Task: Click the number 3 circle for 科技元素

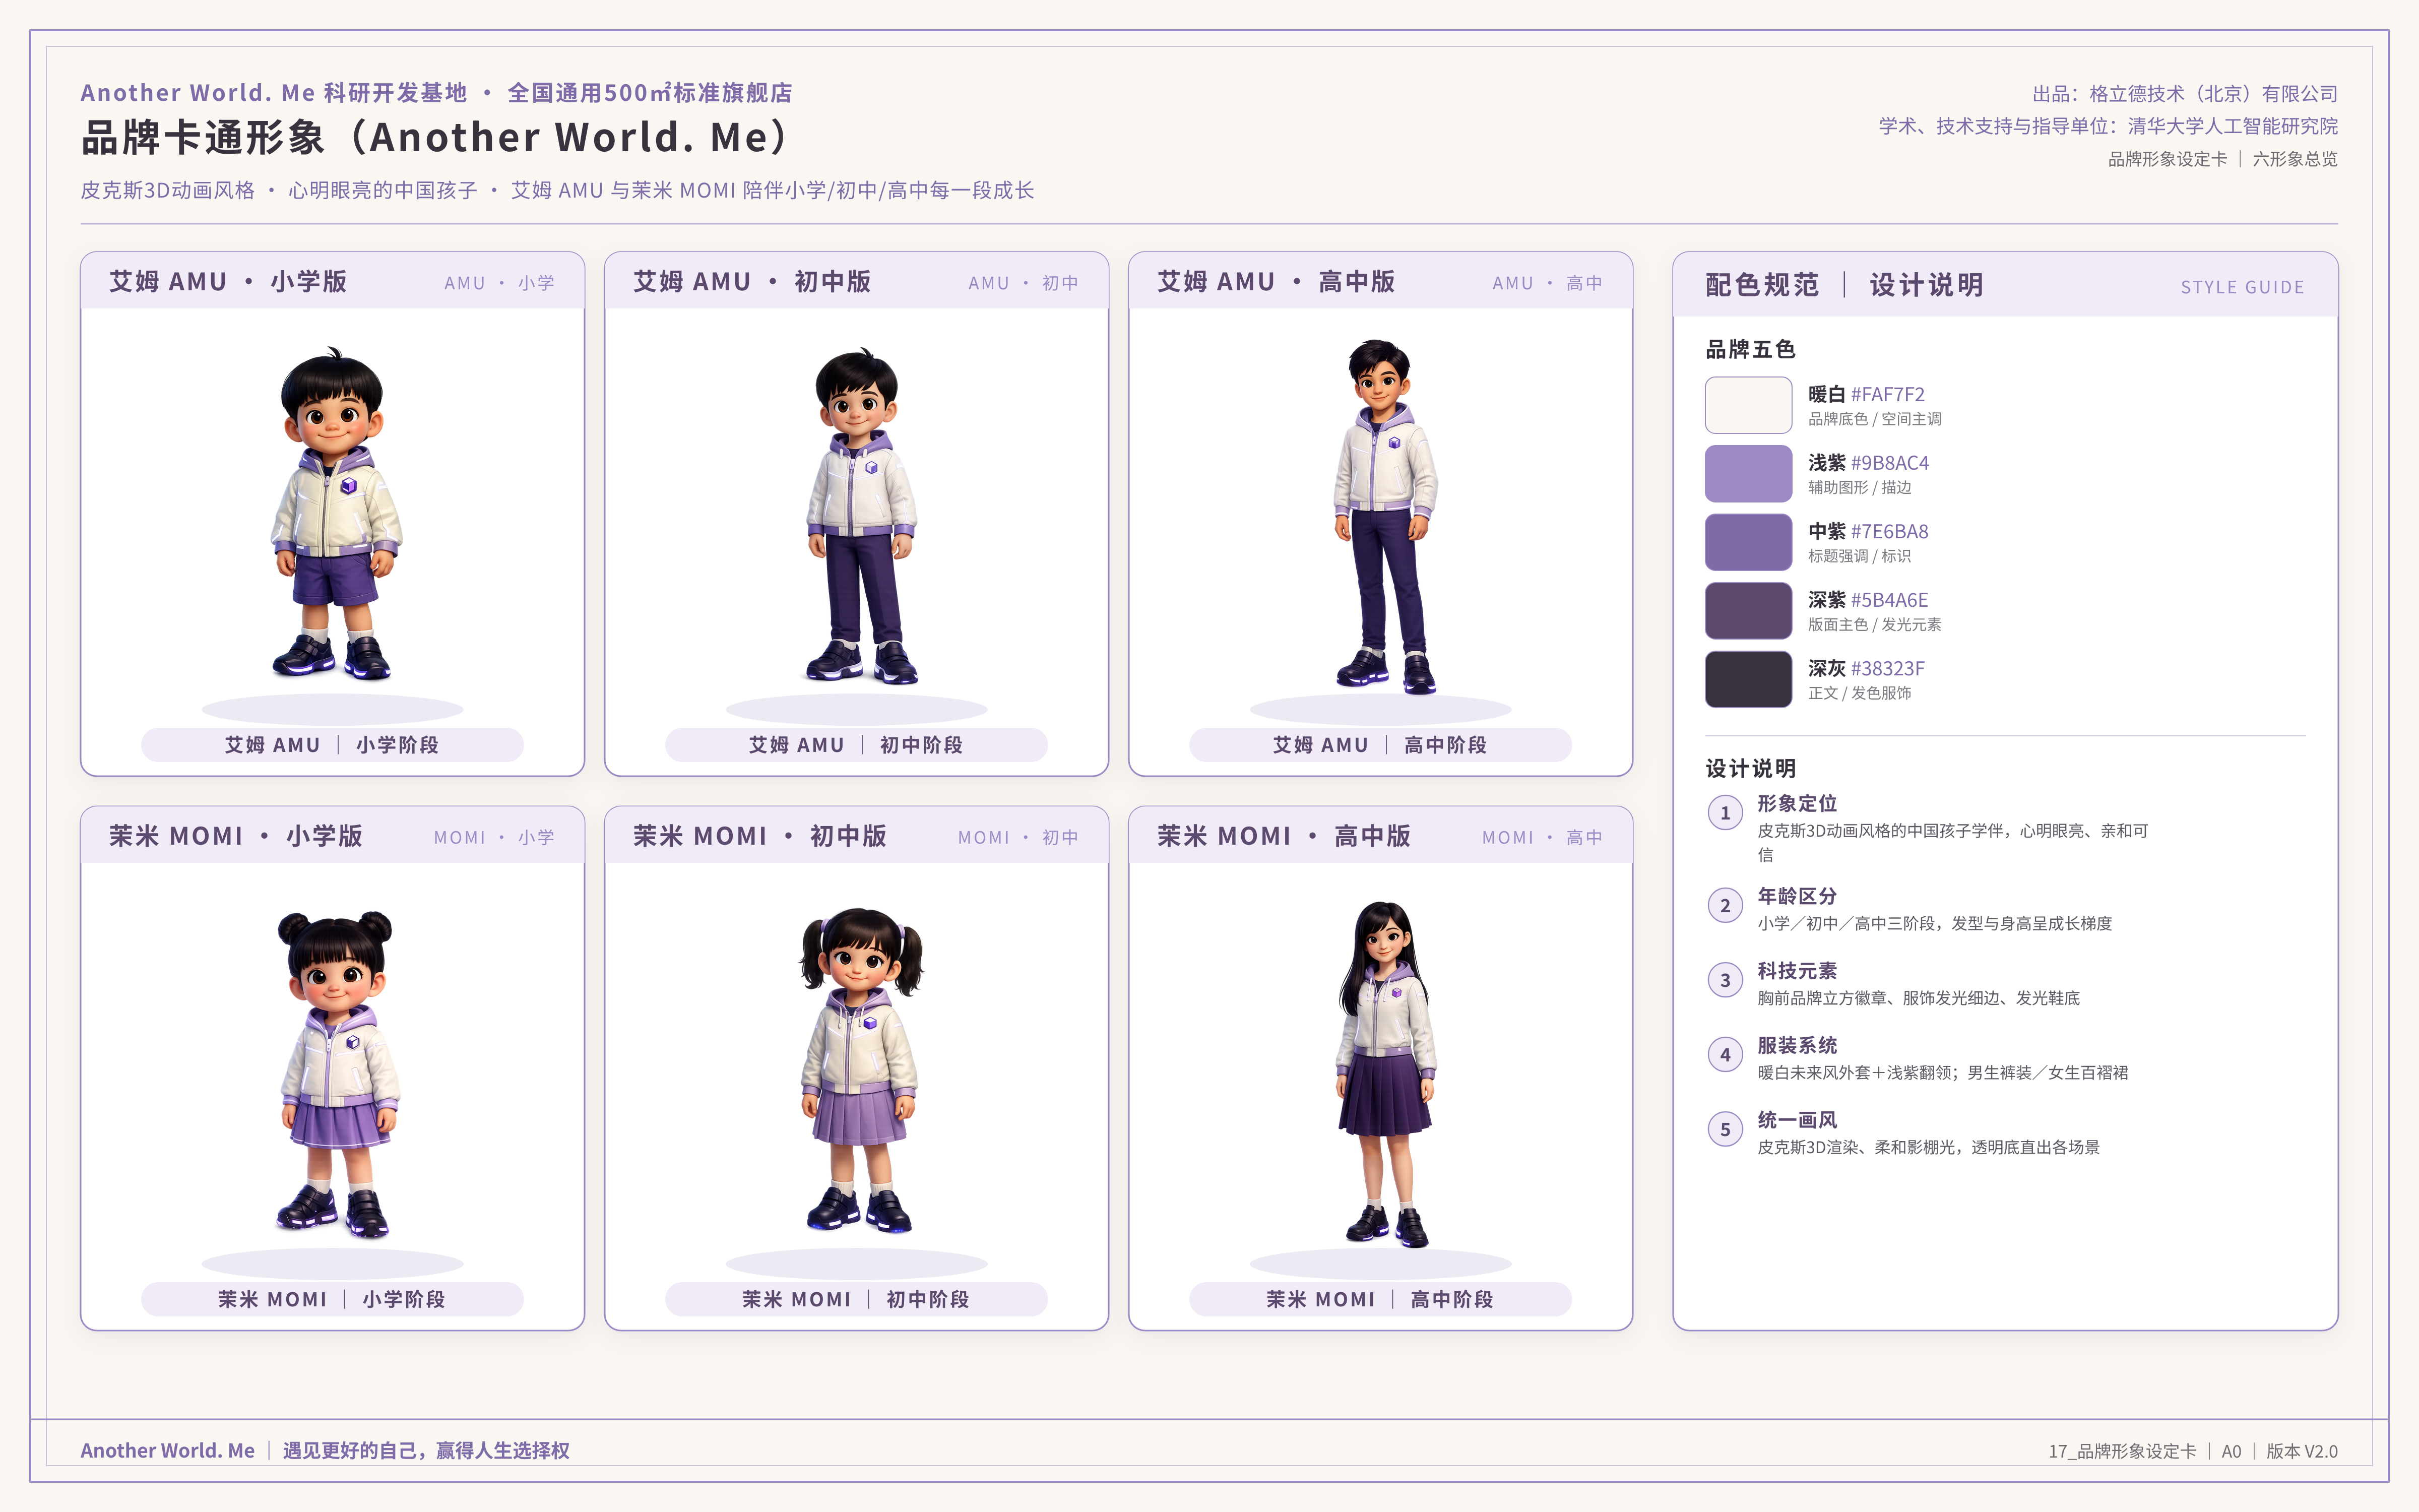Action: tap(1725, 980)
